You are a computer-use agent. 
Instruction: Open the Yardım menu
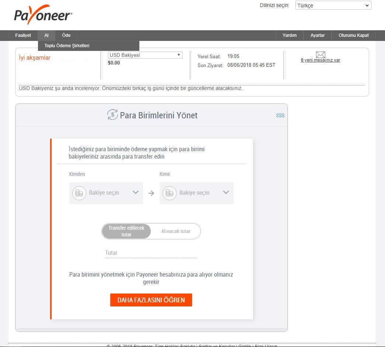289,35
